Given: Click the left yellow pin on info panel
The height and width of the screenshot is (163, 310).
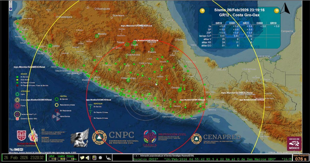Looking at the screenshot, I should coord(202,11).
